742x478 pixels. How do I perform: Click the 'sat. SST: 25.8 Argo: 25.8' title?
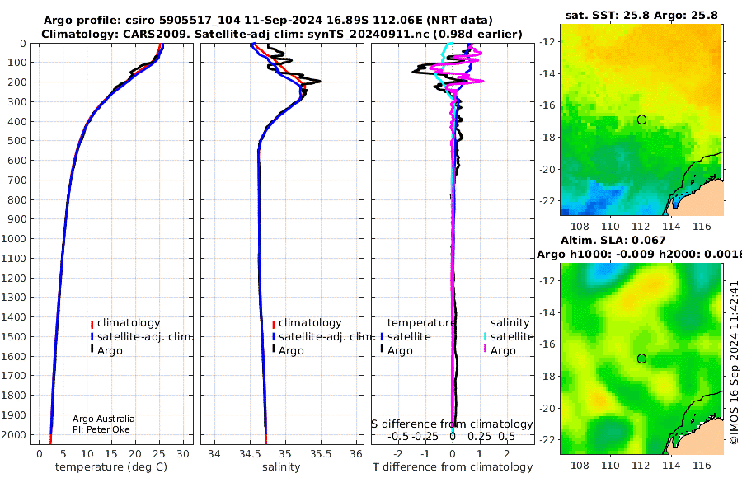[641, 15]
